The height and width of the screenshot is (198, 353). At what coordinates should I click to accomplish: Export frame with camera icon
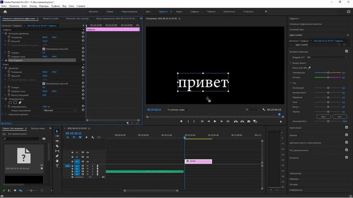pos(249,122)
